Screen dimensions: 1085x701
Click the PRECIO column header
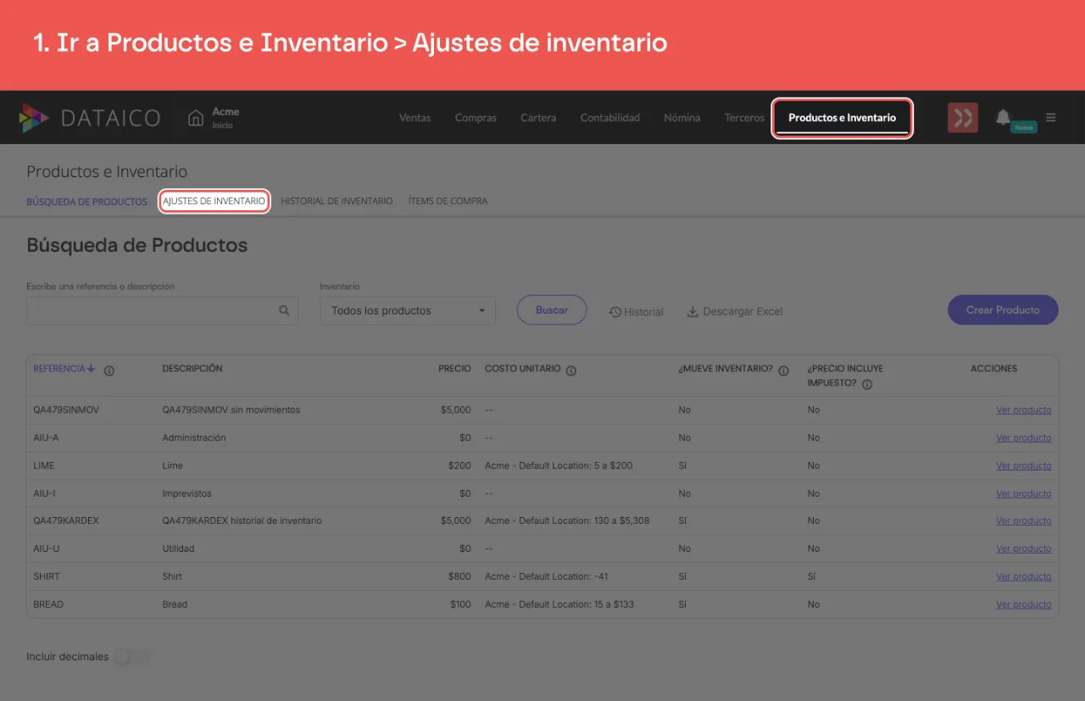pos(454,369)
